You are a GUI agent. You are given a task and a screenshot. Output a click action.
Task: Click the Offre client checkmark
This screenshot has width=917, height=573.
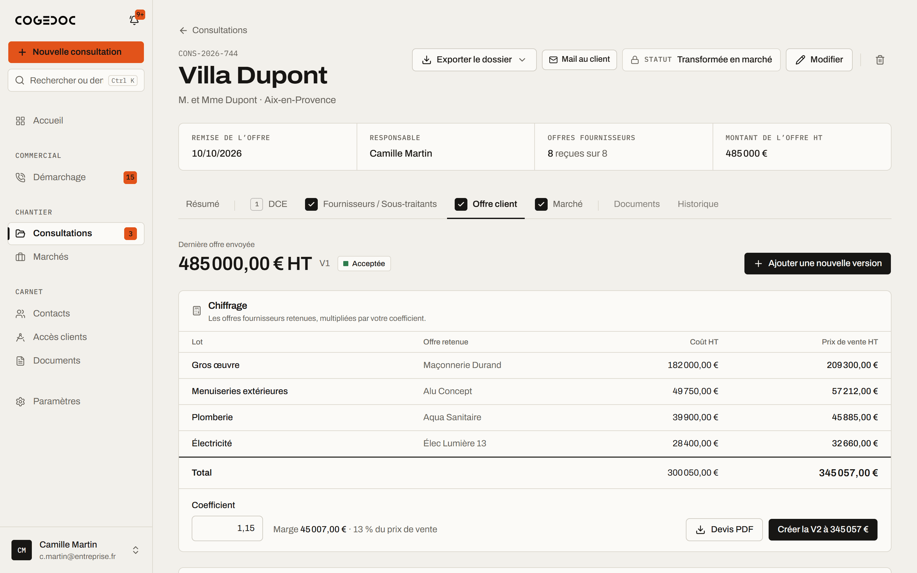click(461, 204)
